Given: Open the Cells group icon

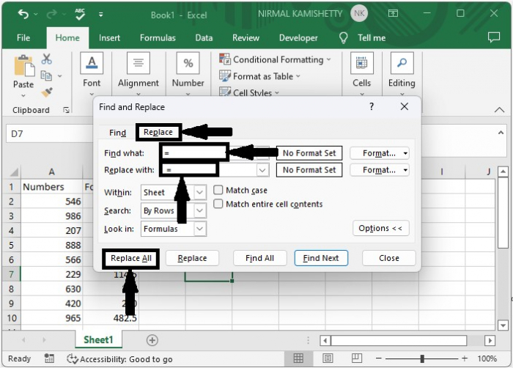Looking at the screenshot, I should pos(361,63).
